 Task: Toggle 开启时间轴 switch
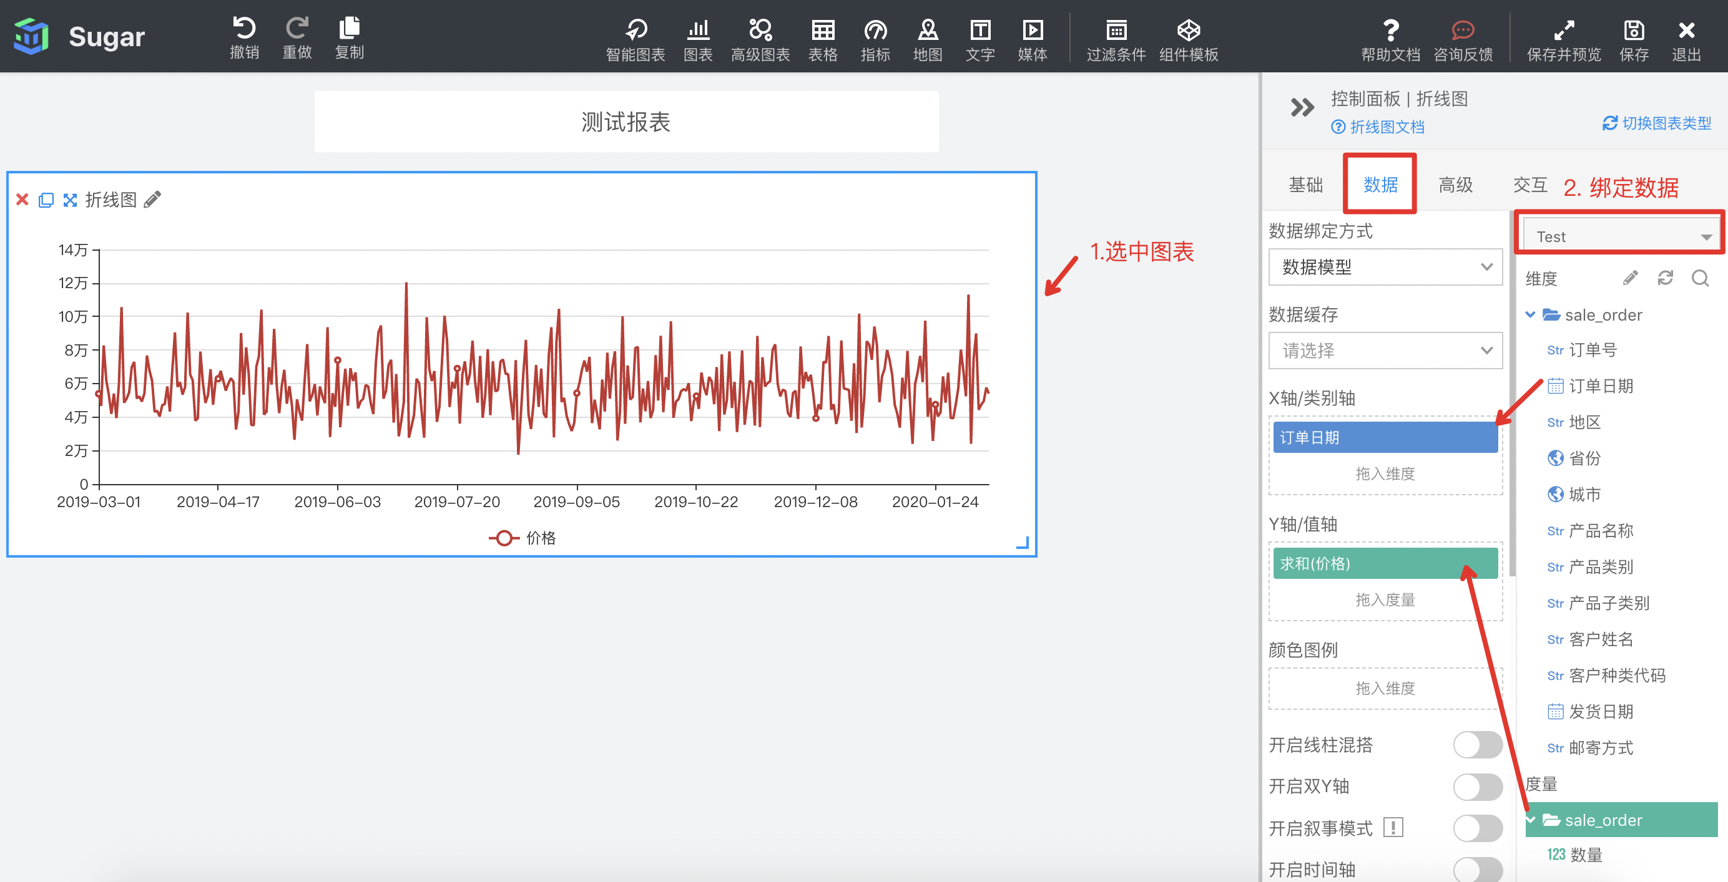point(1477,870)
